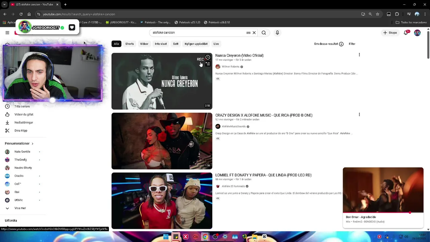
Task: Open new Chrome tab with plus
Action: pyautogui.click(x=65, y=4)
